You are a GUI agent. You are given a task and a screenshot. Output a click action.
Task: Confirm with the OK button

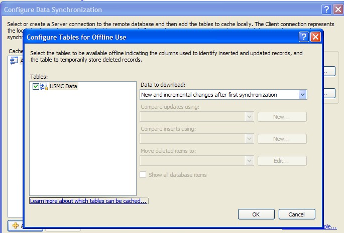pyautogui.click(x=256, y=214)
